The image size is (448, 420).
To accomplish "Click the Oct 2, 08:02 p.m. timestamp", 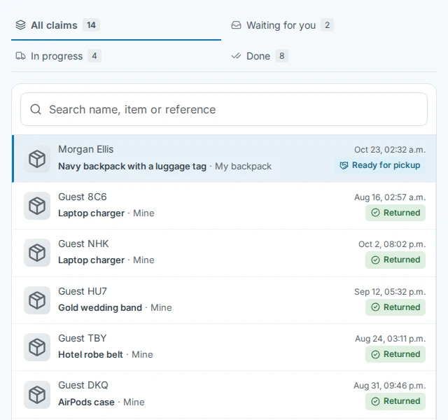I will [x=392, y=244].
